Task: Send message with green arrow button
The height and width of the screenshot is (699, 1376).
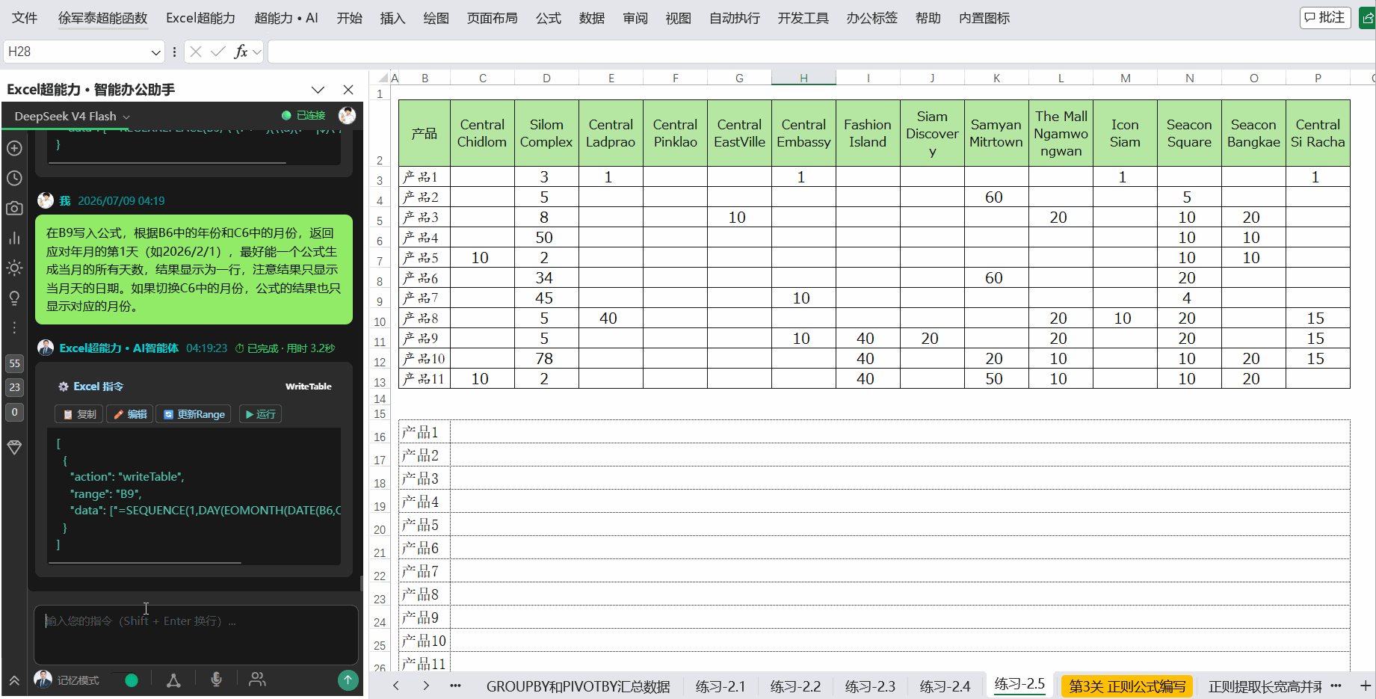Action: (x=348, y=680)
